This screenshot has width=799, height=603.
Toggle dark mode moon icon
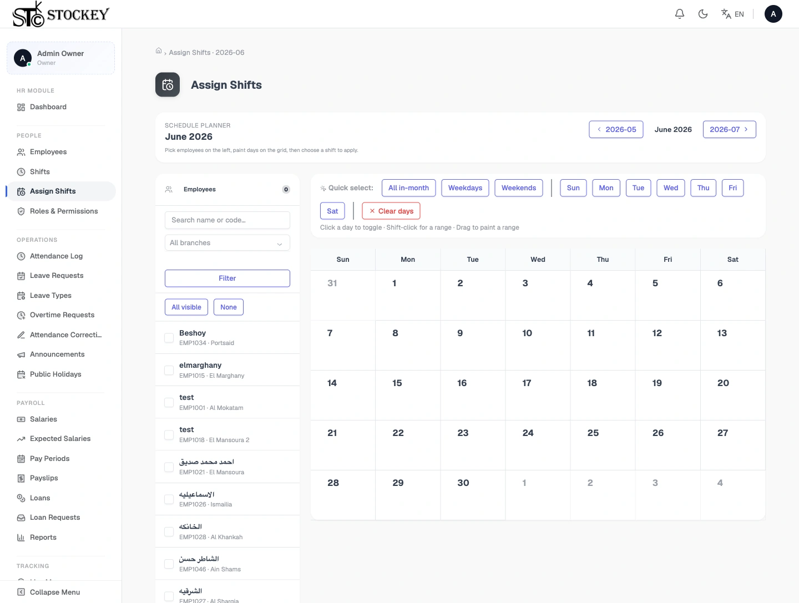(703, 14)
